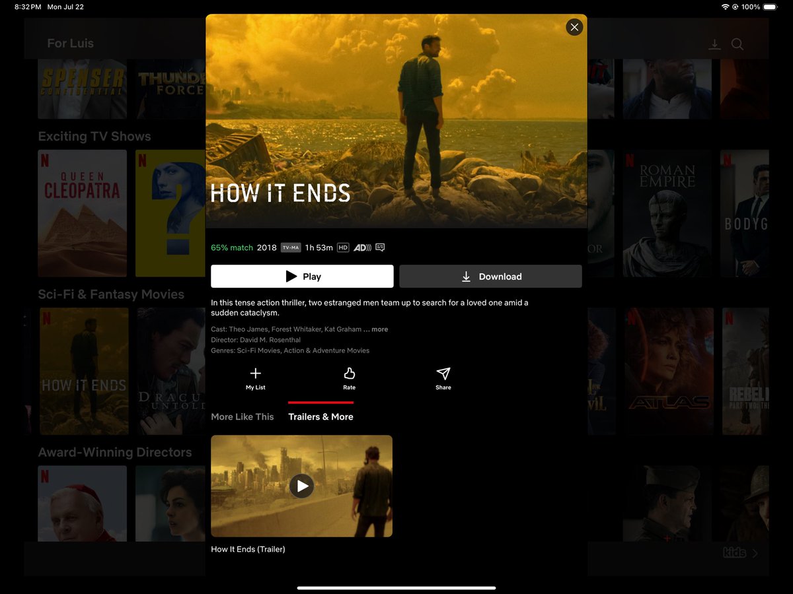The width and height of the screenshot is (793, 594).
Task: Tap the HD quality badge
Action: (x=343, y=247)
